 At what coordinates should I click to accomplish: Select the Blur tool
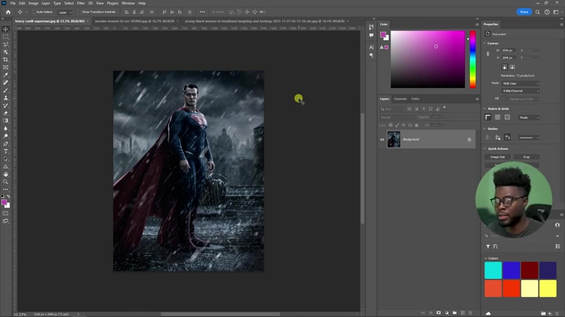pos(5,129)
